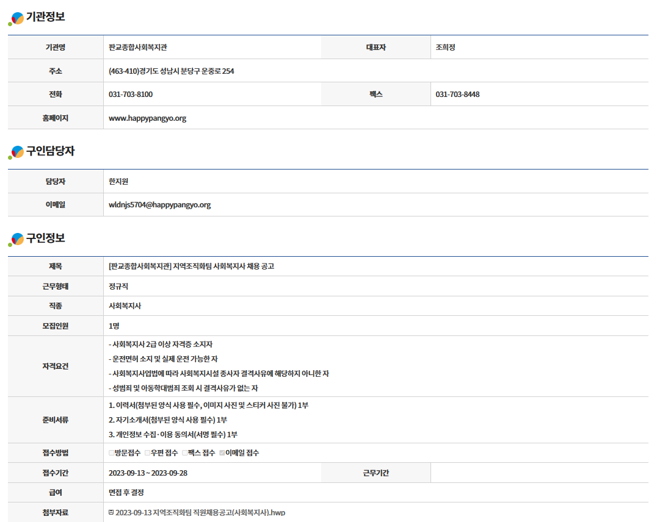Click the salary value 면접 후 결정
The image size is (657, 522).
[126, 493]
